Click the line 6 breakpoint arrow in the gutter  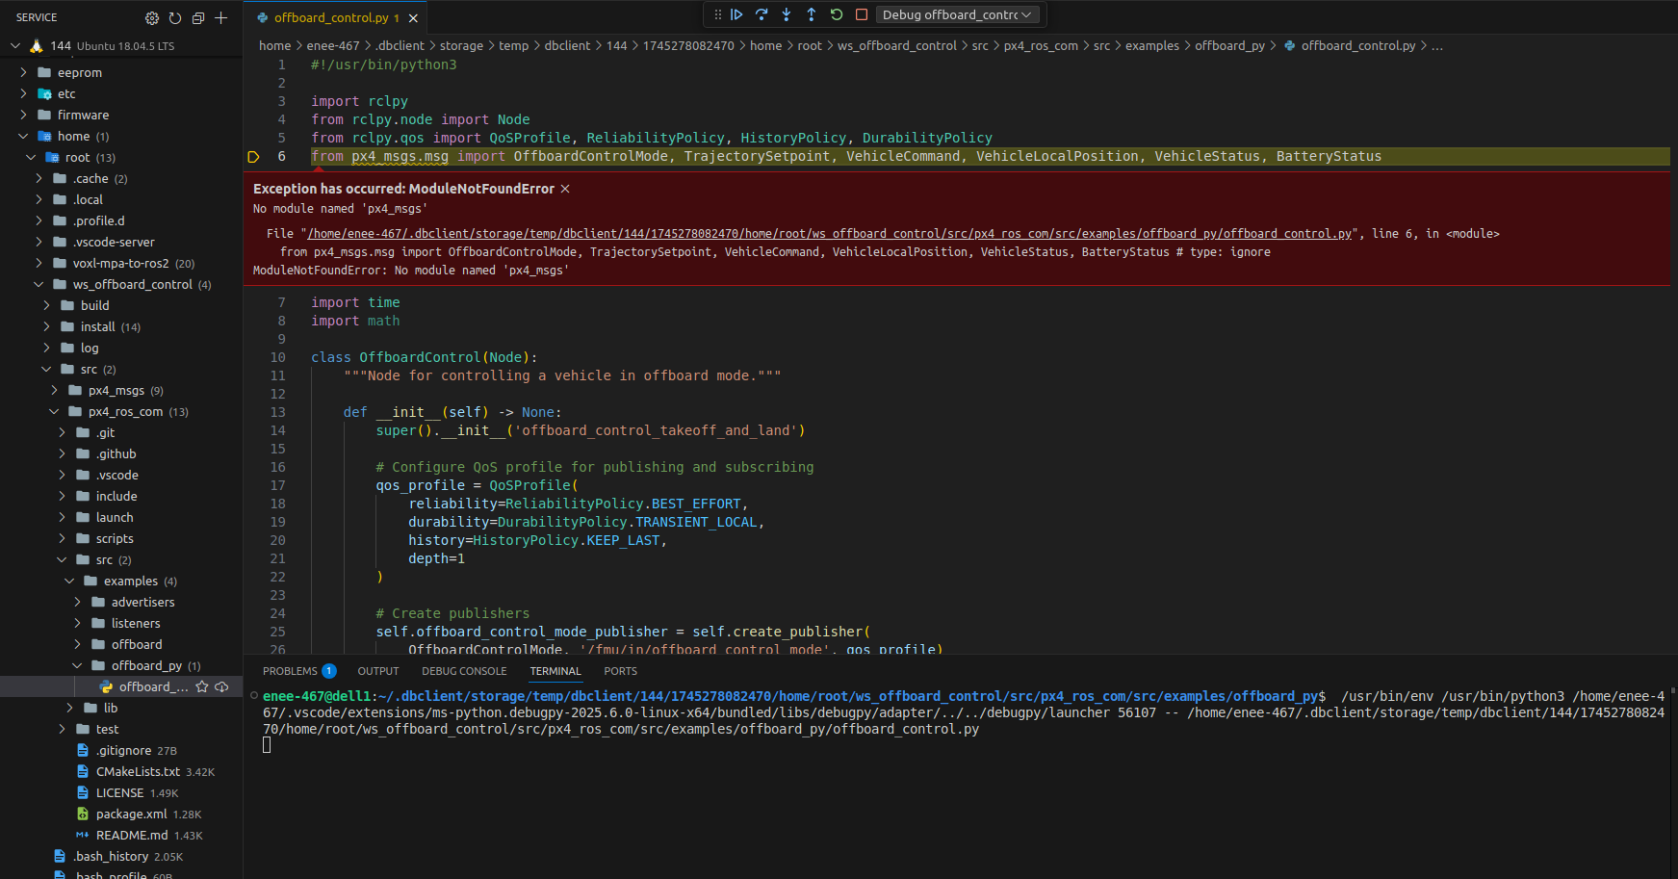(254, 157)
